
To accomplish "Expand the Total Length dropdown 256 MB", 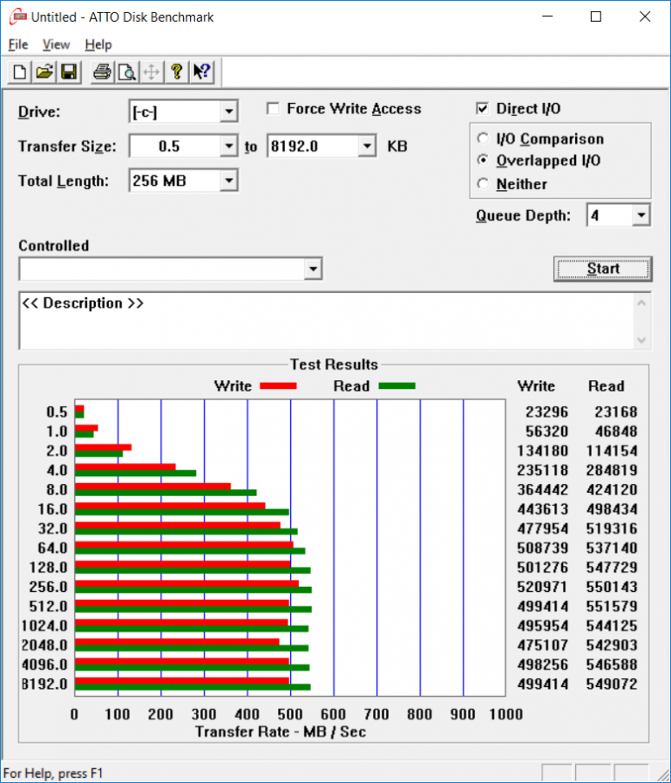I will [x=228, y=180].
